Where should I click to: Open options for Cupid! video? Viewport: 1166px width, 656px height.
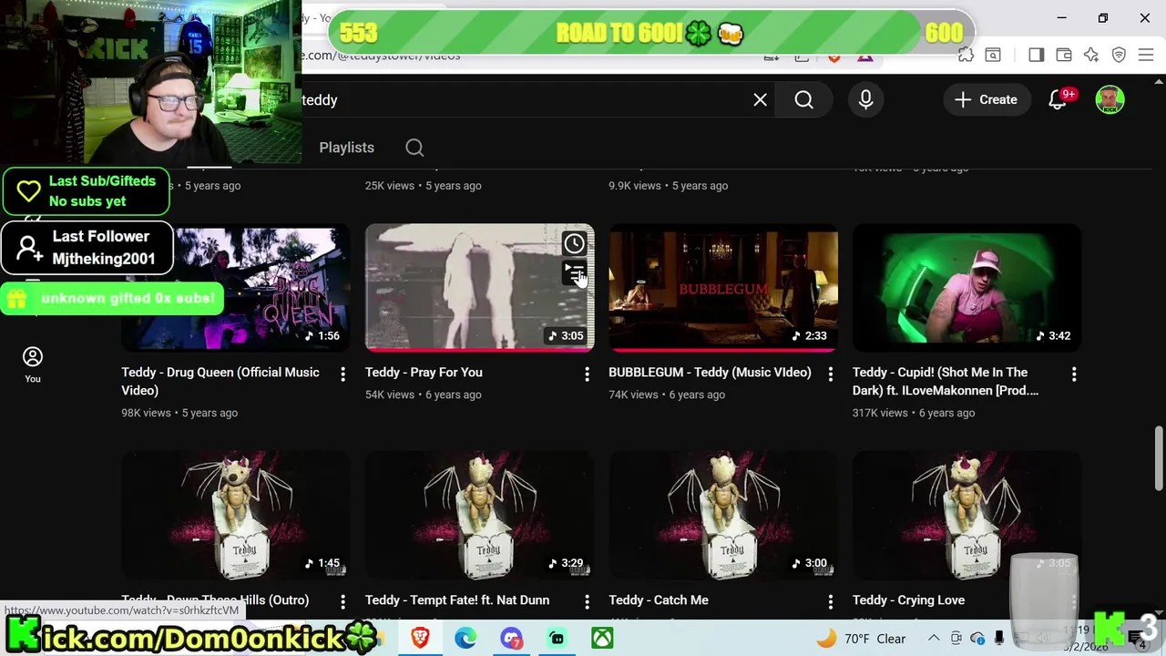tap(1074, 374)
